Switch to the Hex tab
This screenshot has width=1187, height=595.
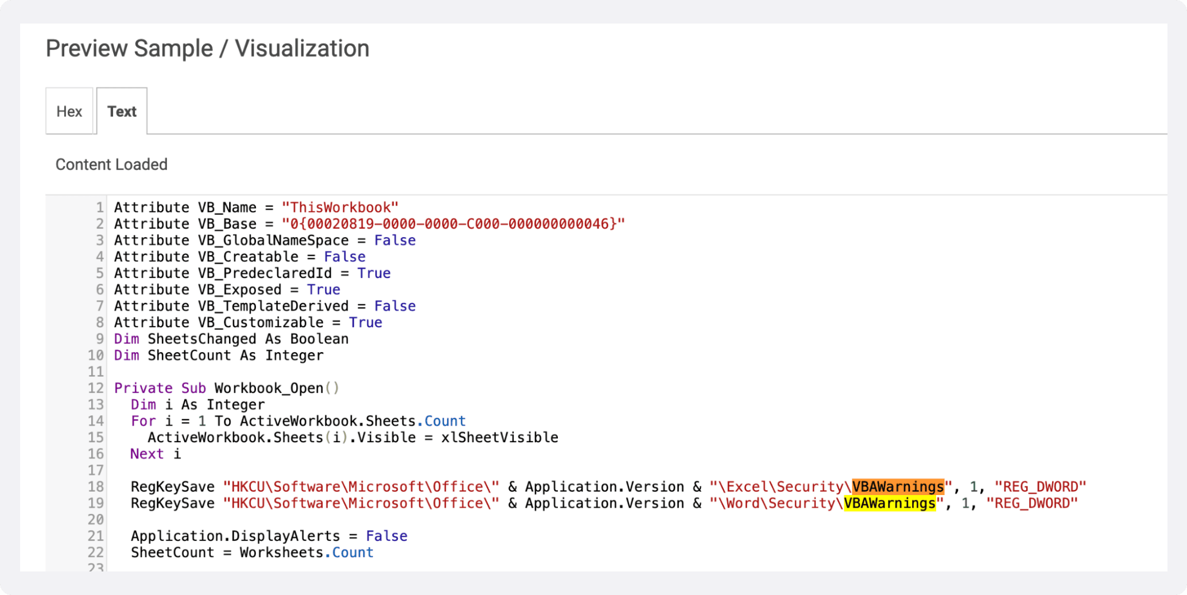pos(69,111)
